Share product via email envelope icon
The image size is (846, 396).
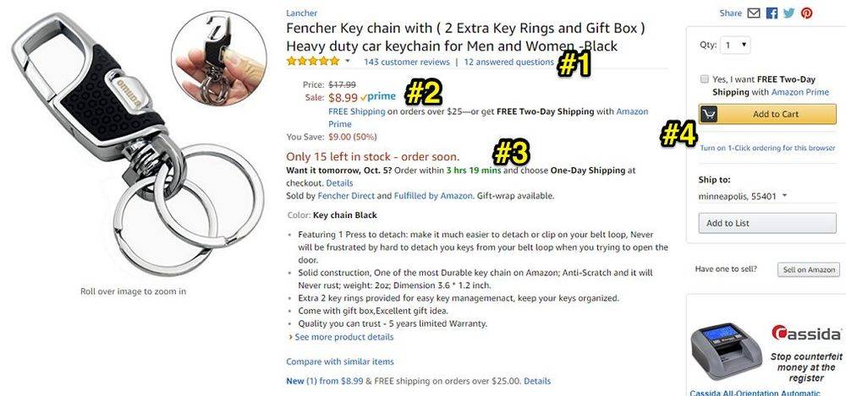click(x=753, y=13)
